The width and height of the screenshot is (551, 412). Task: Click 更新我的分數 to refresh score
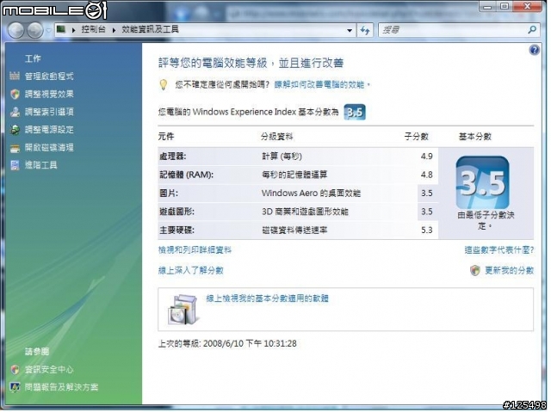pyautogui.click(x=509, y=271)
